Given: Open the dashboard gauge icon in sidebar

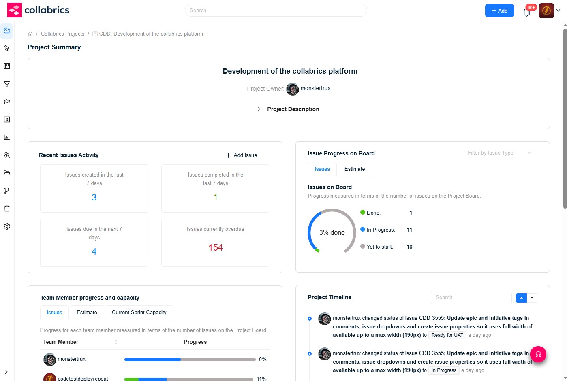Looking at the screenshot, I should click(x=7, y=31).
